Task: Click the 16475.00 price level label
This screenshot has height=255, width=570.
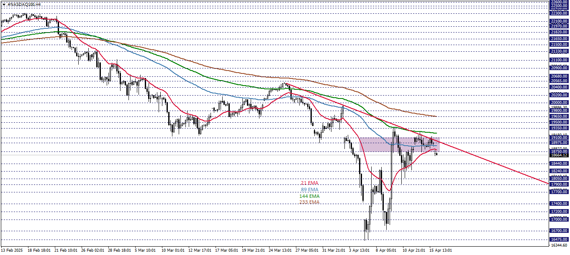Action: tap(559, 240)
